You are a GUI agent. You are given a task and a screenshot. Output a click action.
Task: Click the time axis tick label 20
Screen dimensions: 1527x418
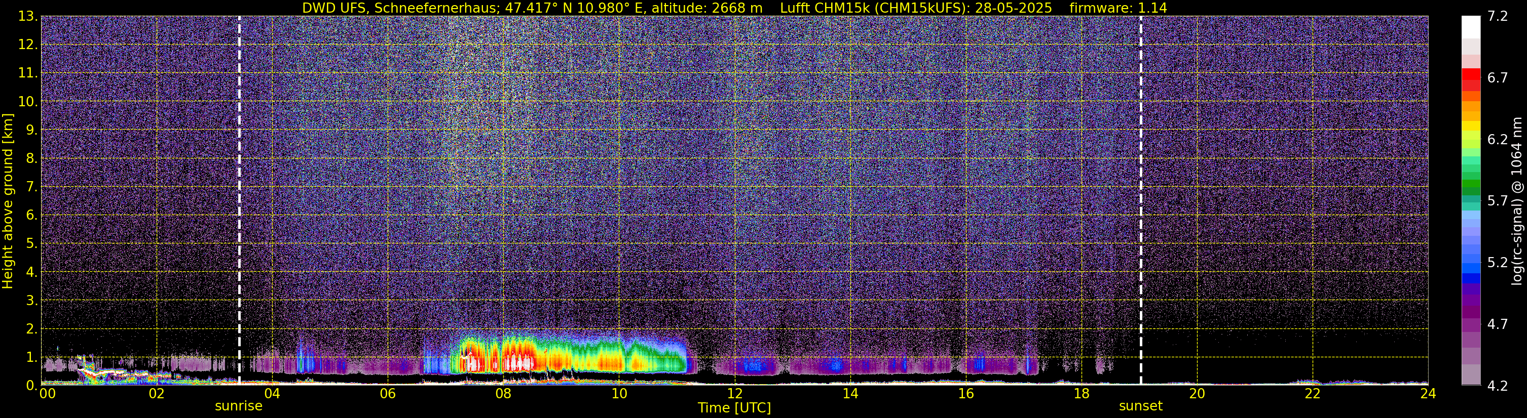pyautogui.click(x=1197, y=394)
